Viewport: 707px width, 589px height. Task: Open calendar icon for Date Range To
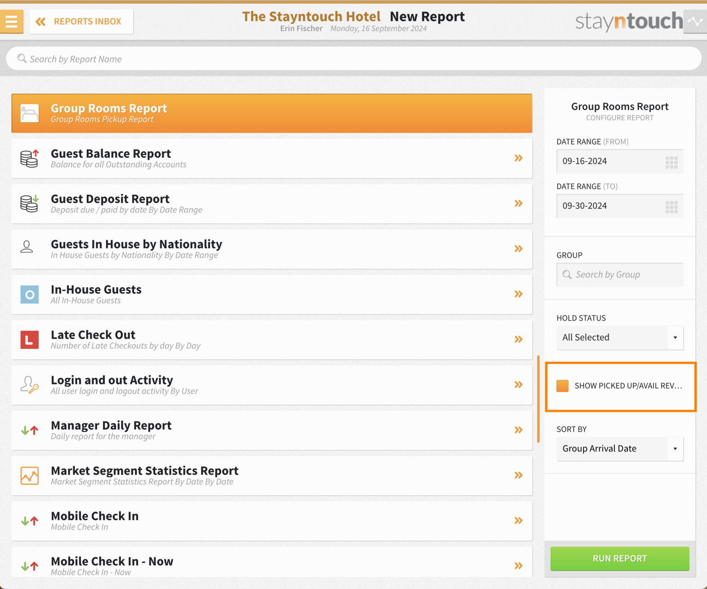coord(671,207)
